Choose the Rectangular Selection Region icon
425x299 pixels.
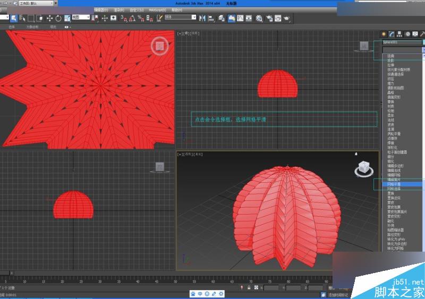(x=31, y=19)
